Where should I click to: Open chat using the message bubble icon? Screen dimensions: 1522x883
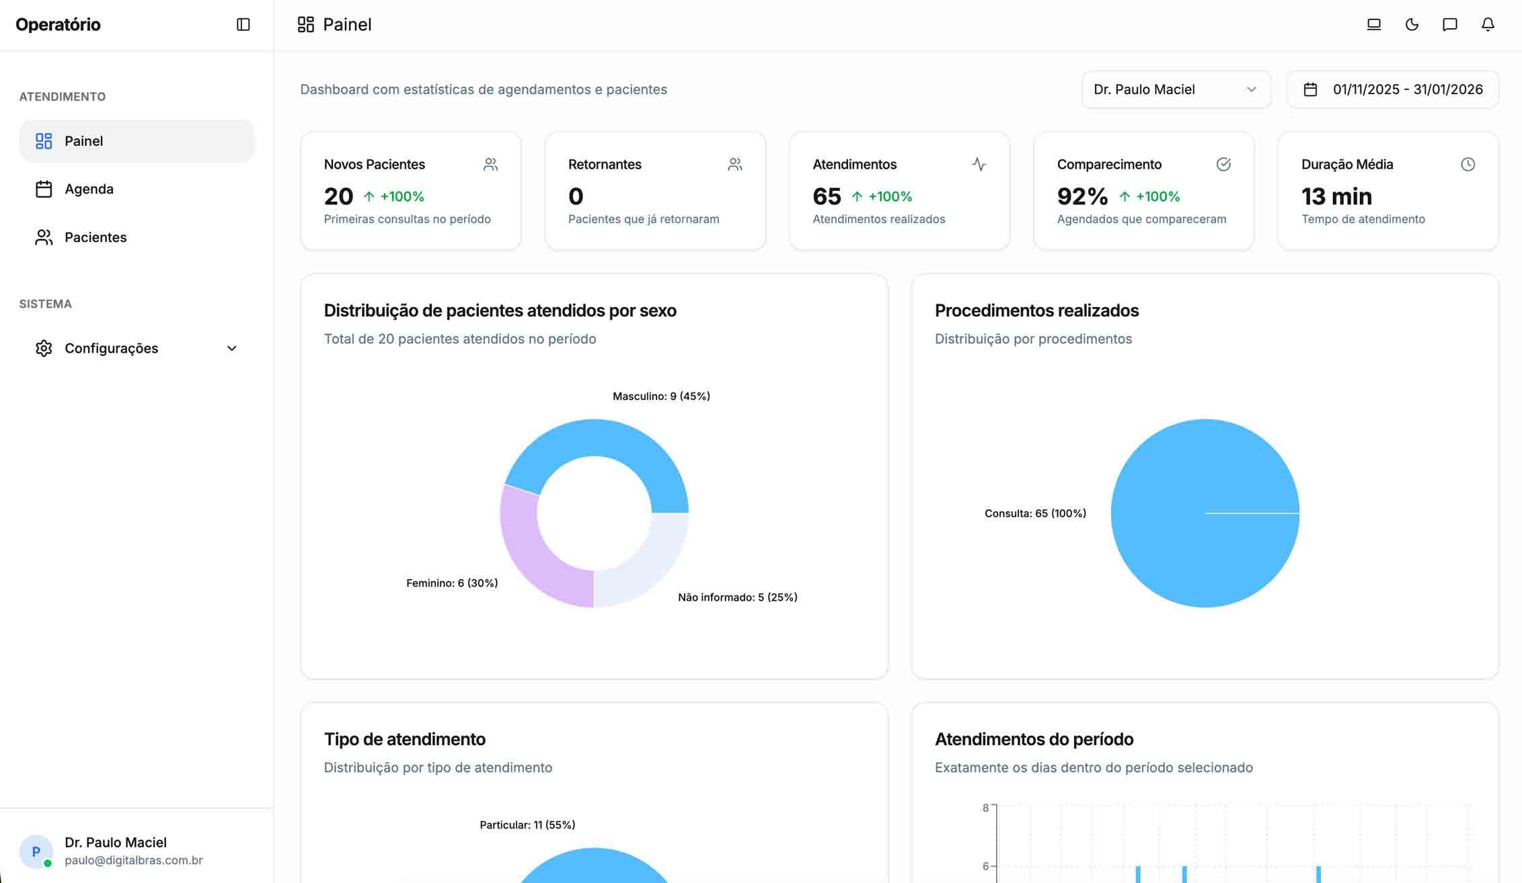point(1449,24)
